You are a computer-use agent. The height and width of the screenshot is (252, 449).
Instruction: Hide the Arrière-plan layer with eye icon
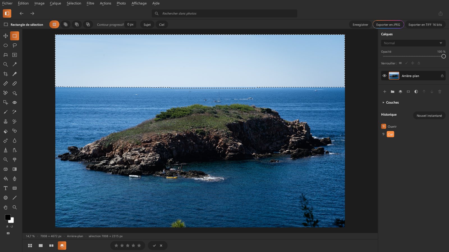(x=384, y=76)
